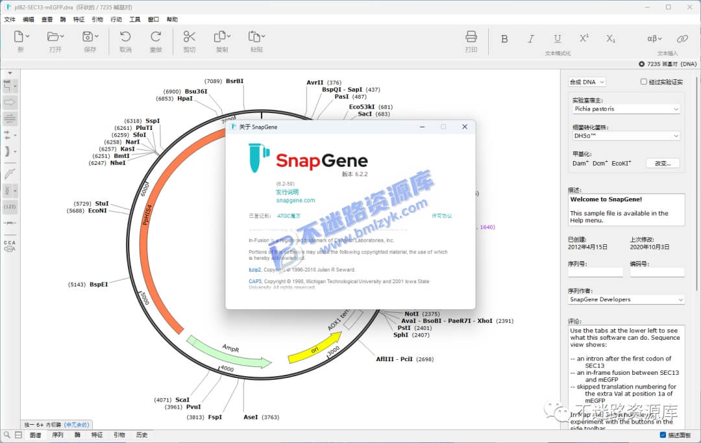Click the Paste (粘贴) clipboard icon
The image size is (701, 443).
[254, 36]
